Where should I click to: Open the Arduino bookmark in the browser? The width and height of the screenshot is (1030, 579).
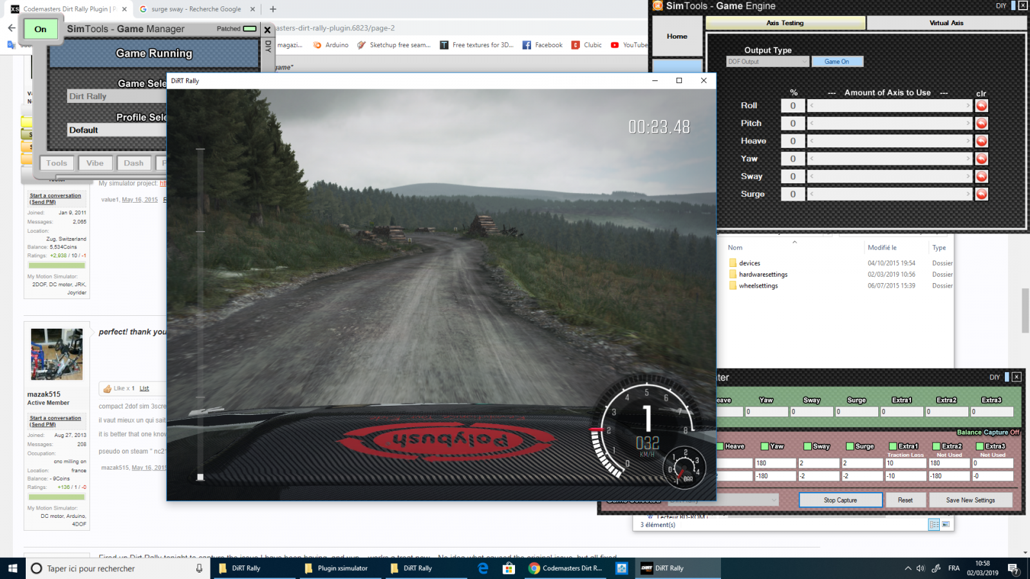click(330, 45)
